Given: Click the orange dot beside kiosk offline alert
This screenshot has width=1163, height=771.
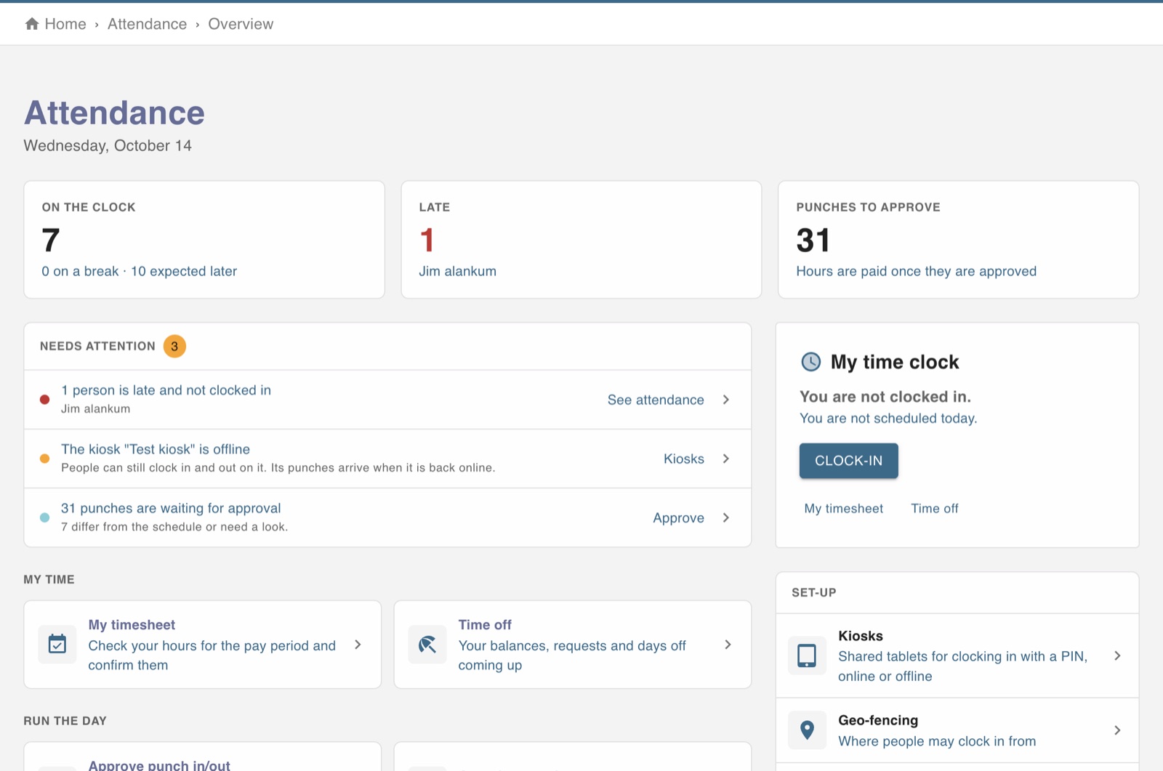Looking at the screenshot, I should (44, 459).
